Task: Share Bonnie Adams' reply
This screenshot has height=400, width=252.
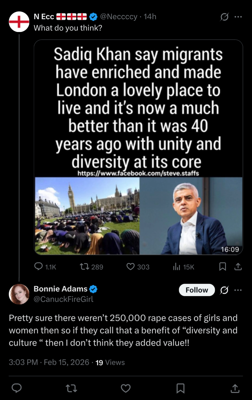Action: click(235, 388)
